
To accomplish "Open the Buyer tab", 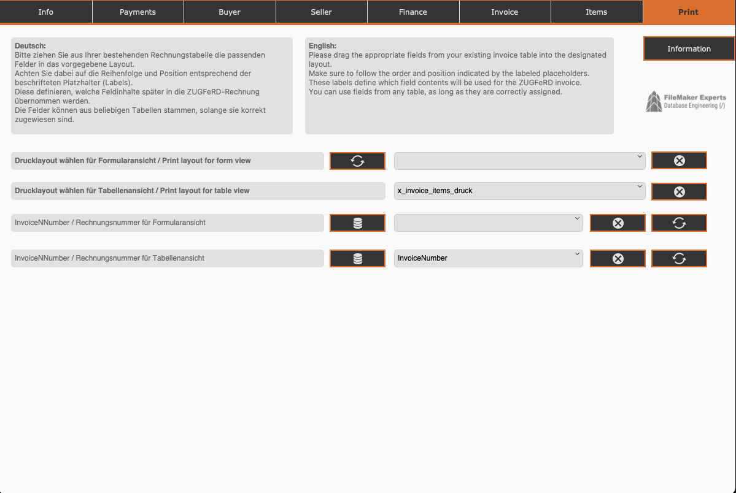I will [x=230, y=12].
